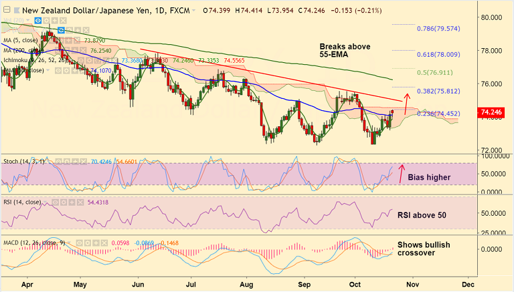Toggle visibility eye for Stoch (14, 3, 1)
Image resolution: width=514 pixels, height=292 pixels.
(x=58, y=162)
